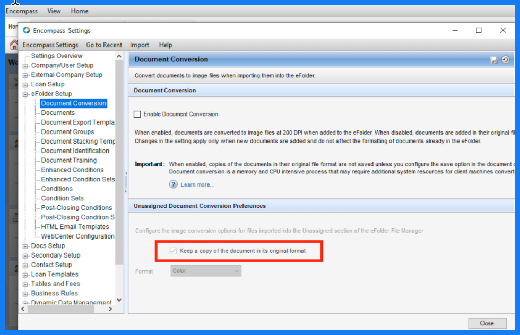Viewport: 520px width, 335px height.
Task: Select HTML Email Templates in the tree
Action: point(75,227)
